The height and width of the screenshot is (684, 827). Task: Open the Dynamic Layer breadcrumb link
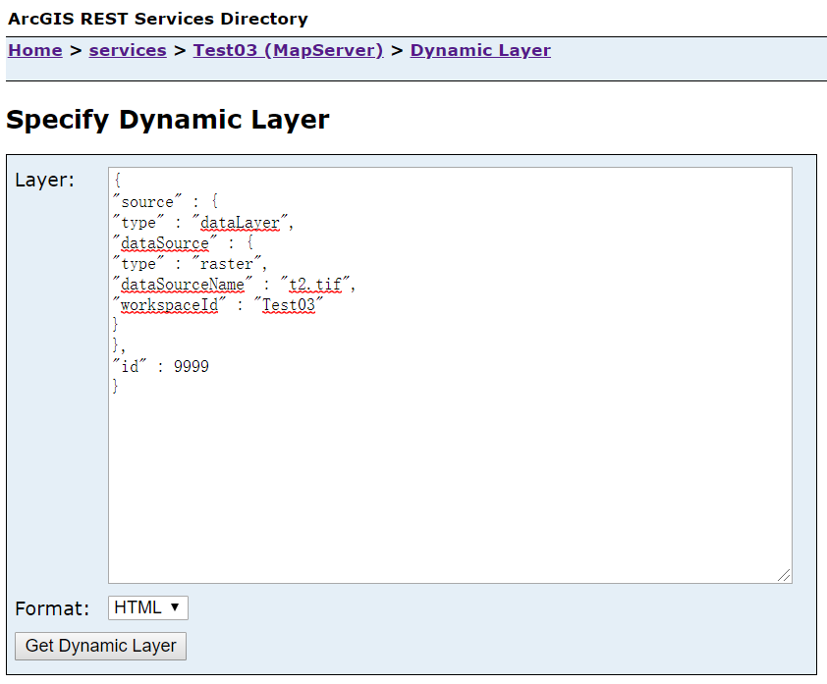(480, 50)
